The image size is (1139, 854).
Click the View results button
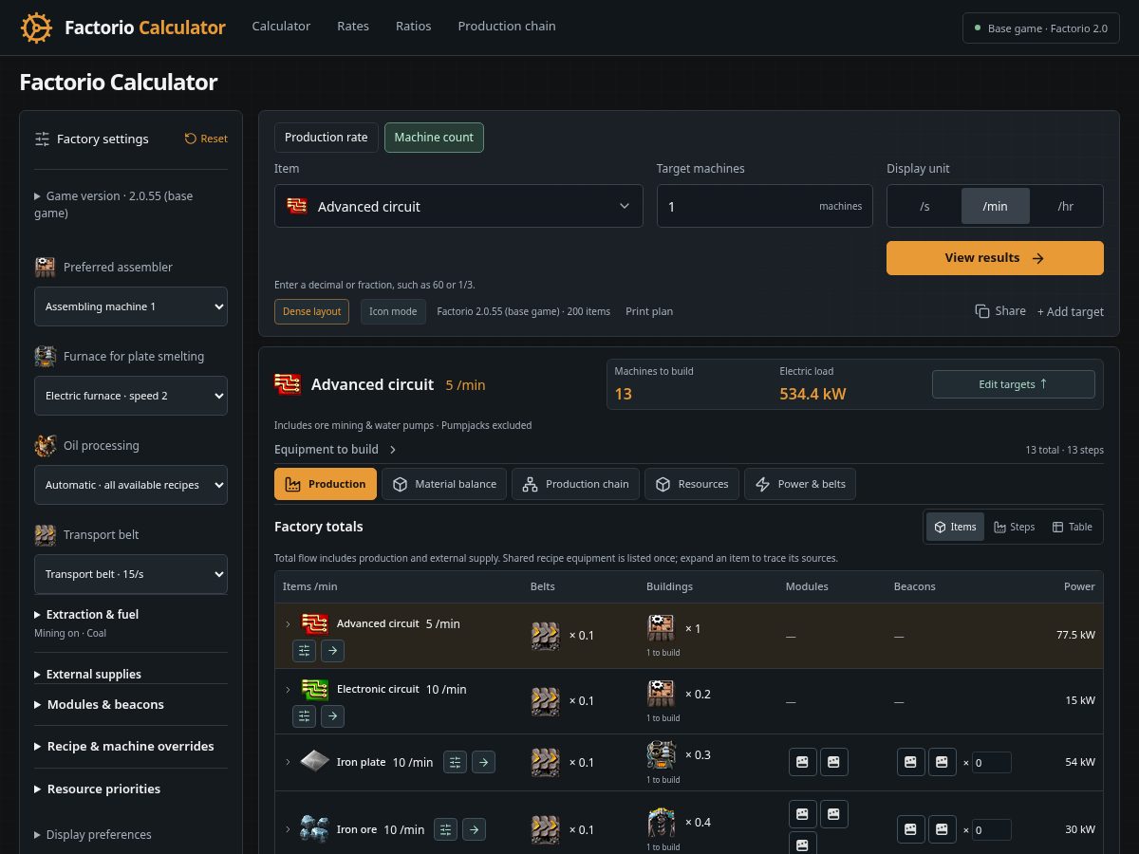995,258
